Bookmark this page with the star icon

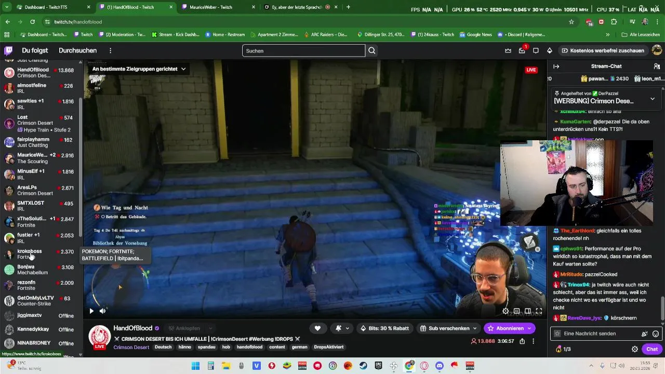[x=571, y=22]
